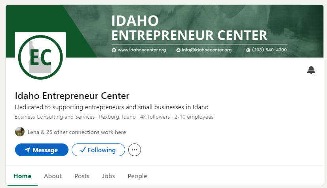Click the notification bell icon
This screenshot has width=327, height=188.
point(311,70)
